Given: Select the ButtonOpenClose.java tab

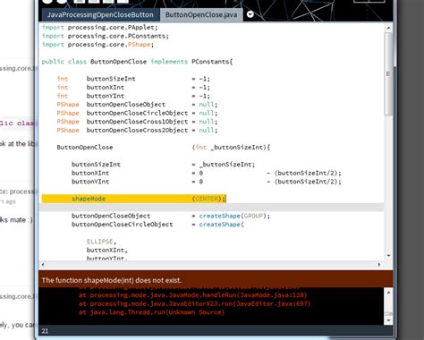Looking at the screenshot, I should pos(201,15).
